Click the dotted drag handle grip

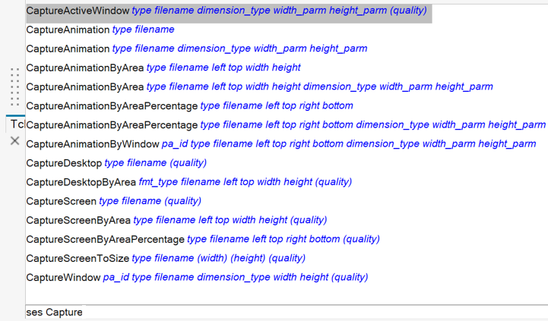coord(14,87)
